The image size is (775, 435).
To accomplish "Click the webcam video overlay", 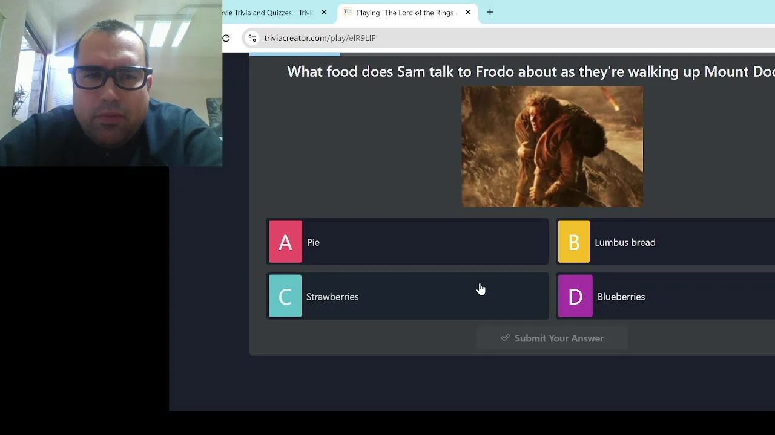I will 111,83.
